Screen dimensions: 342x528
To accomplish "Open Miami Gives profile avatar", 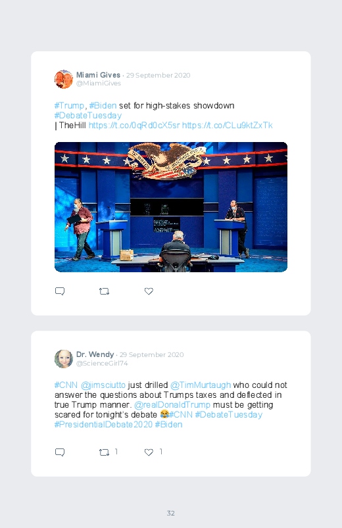I will (64, 79).
